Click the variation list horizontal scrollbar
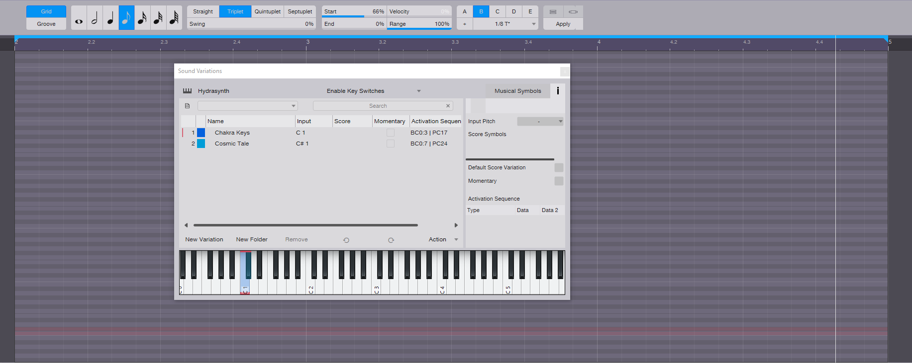The image size is (912, 363). [x=305, y=225]
